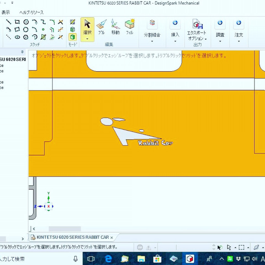Image resolution: width=265 pixels, height=265 pixels.
Task: Select the Three-Point Arc tool
Action: 35,30
